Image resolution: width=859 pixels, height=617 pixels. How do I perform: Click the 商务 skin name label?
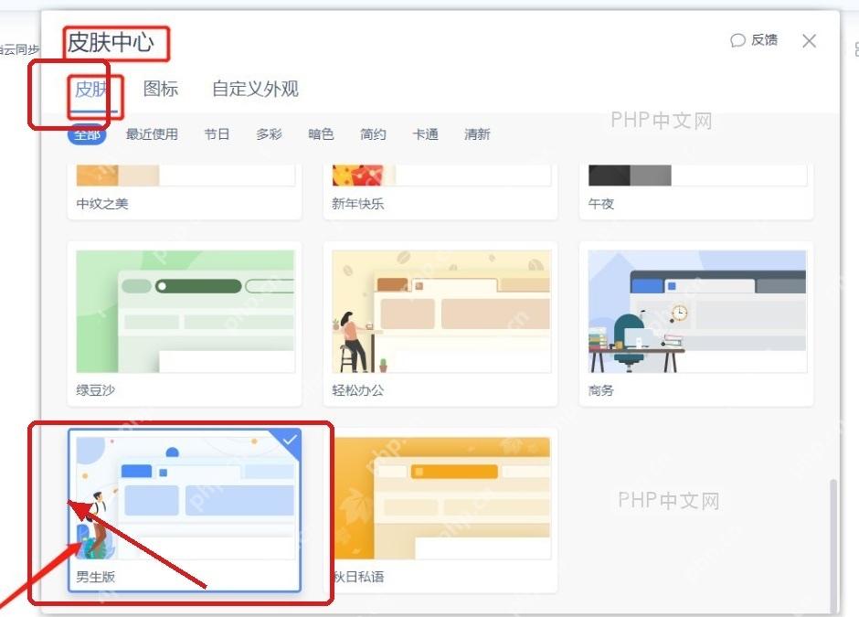601,390
